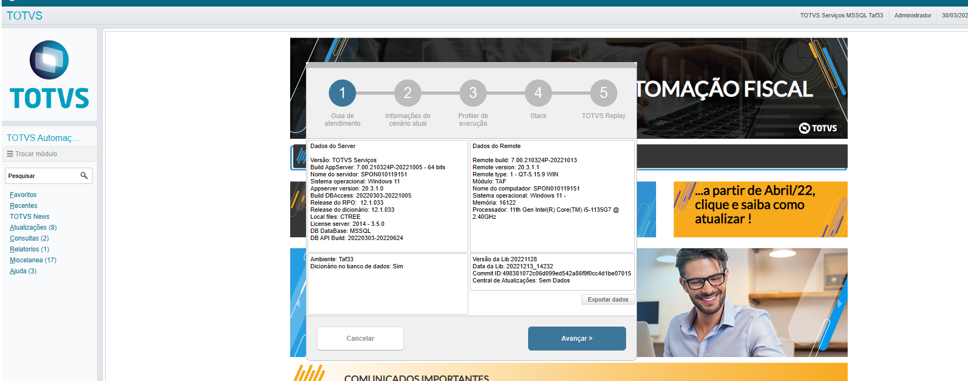The height and width of the screenshot is (381, 968).
Task: Expand Atualizações (8) menu
Action: (33, 228)
